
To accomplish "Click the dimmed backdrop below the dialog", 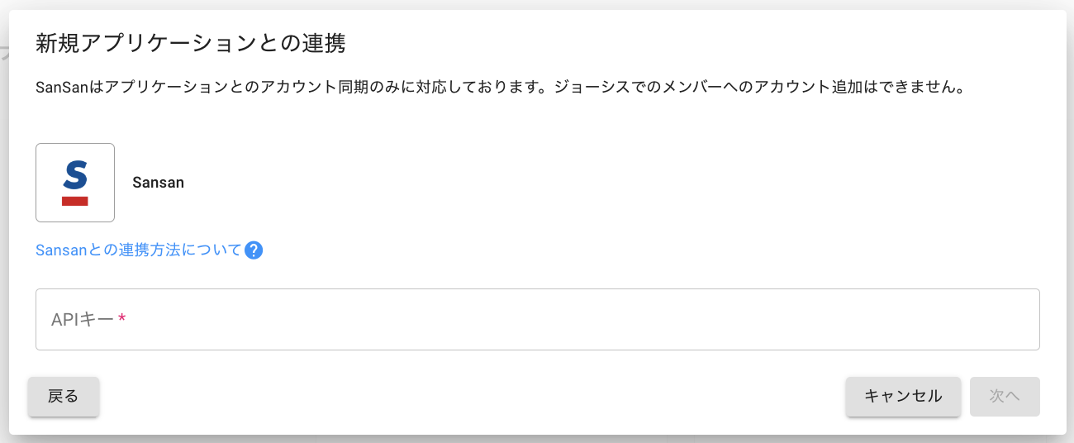I will click(x=537, y=439).
